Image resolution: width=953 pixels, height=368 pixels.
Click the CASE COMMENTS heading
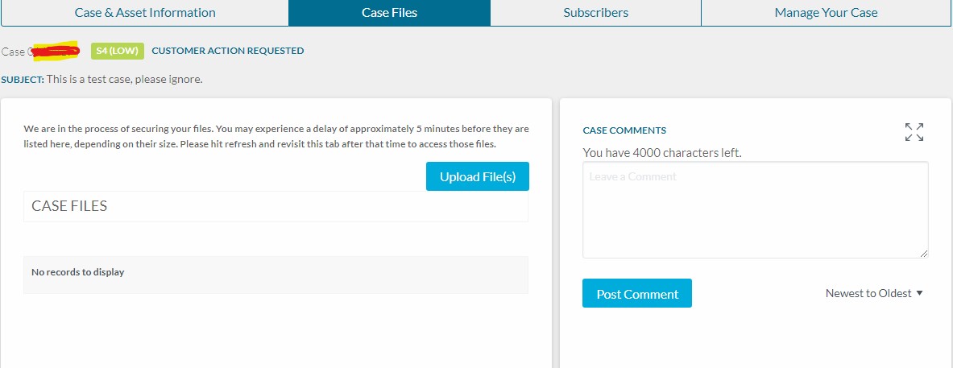point(624,130)
